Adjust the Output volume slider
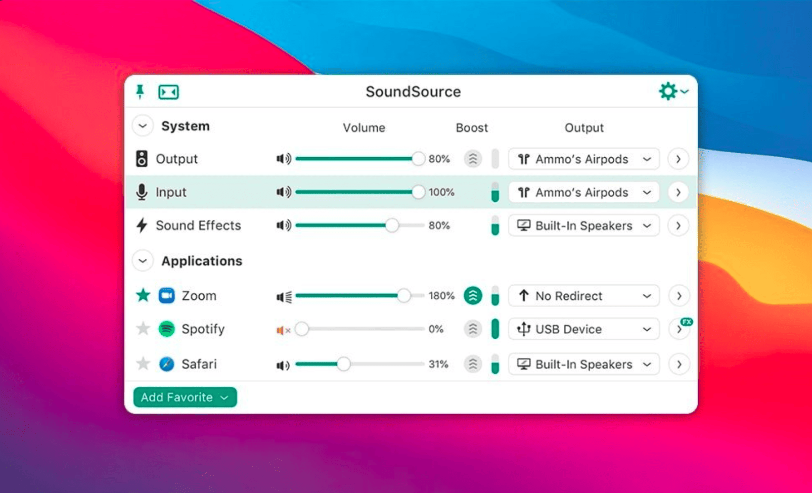This screenshot has width=812, height=493. tap(360, 159)
